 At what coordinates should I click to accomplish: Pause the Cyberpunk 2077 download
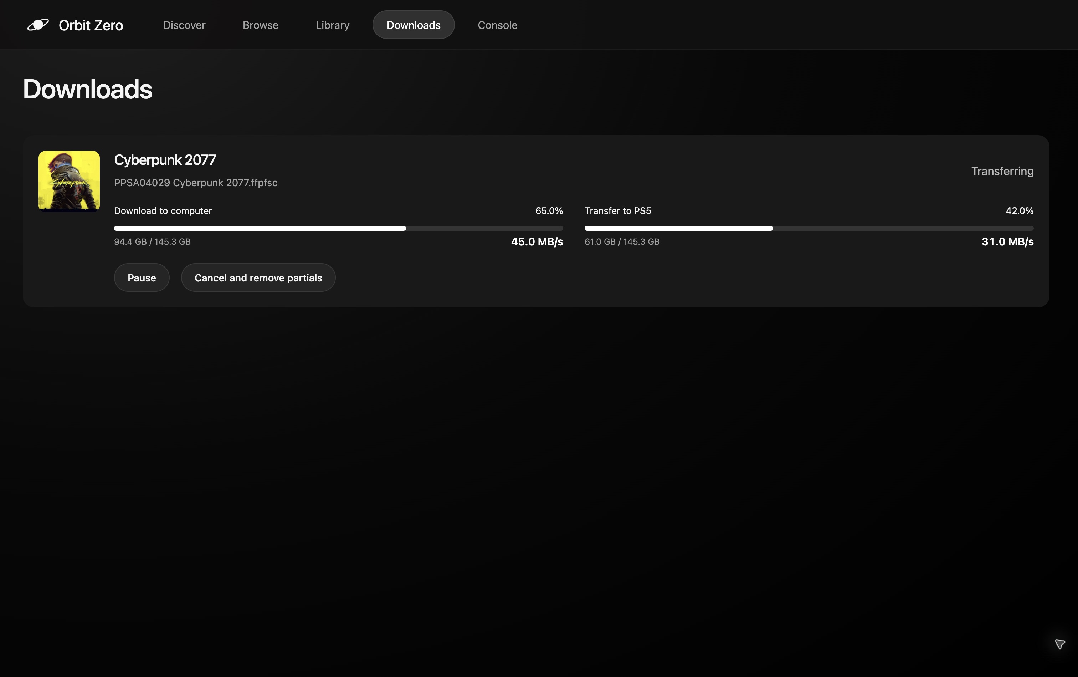142,278
